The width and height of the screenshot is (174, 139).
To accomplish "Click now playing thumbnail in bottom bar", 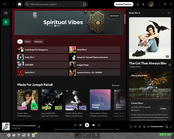I will click(6, 126).
